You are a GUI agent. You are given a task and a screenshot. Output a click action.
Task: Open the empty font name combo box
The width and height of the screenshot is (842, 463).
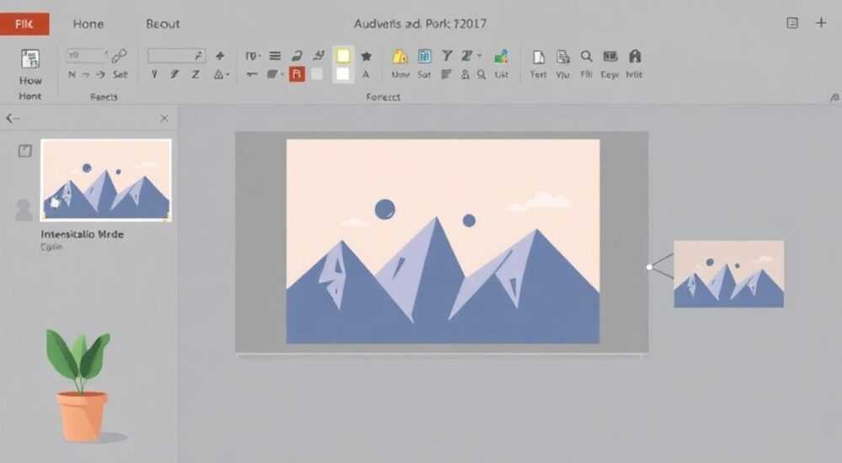[176, 55]
